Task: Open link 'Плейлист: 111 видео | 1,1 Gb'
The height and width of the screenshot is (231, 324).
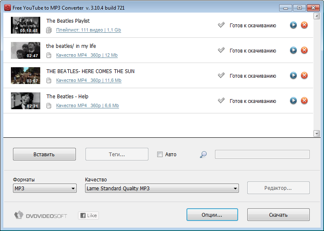Action: tap(88, 30)
